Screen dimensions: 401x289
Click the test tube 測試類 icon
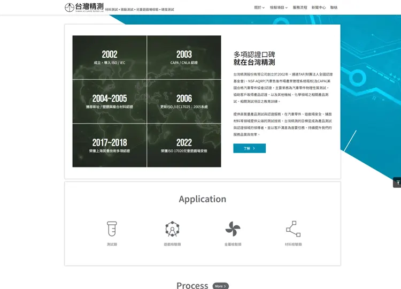(x=112, y=229)
